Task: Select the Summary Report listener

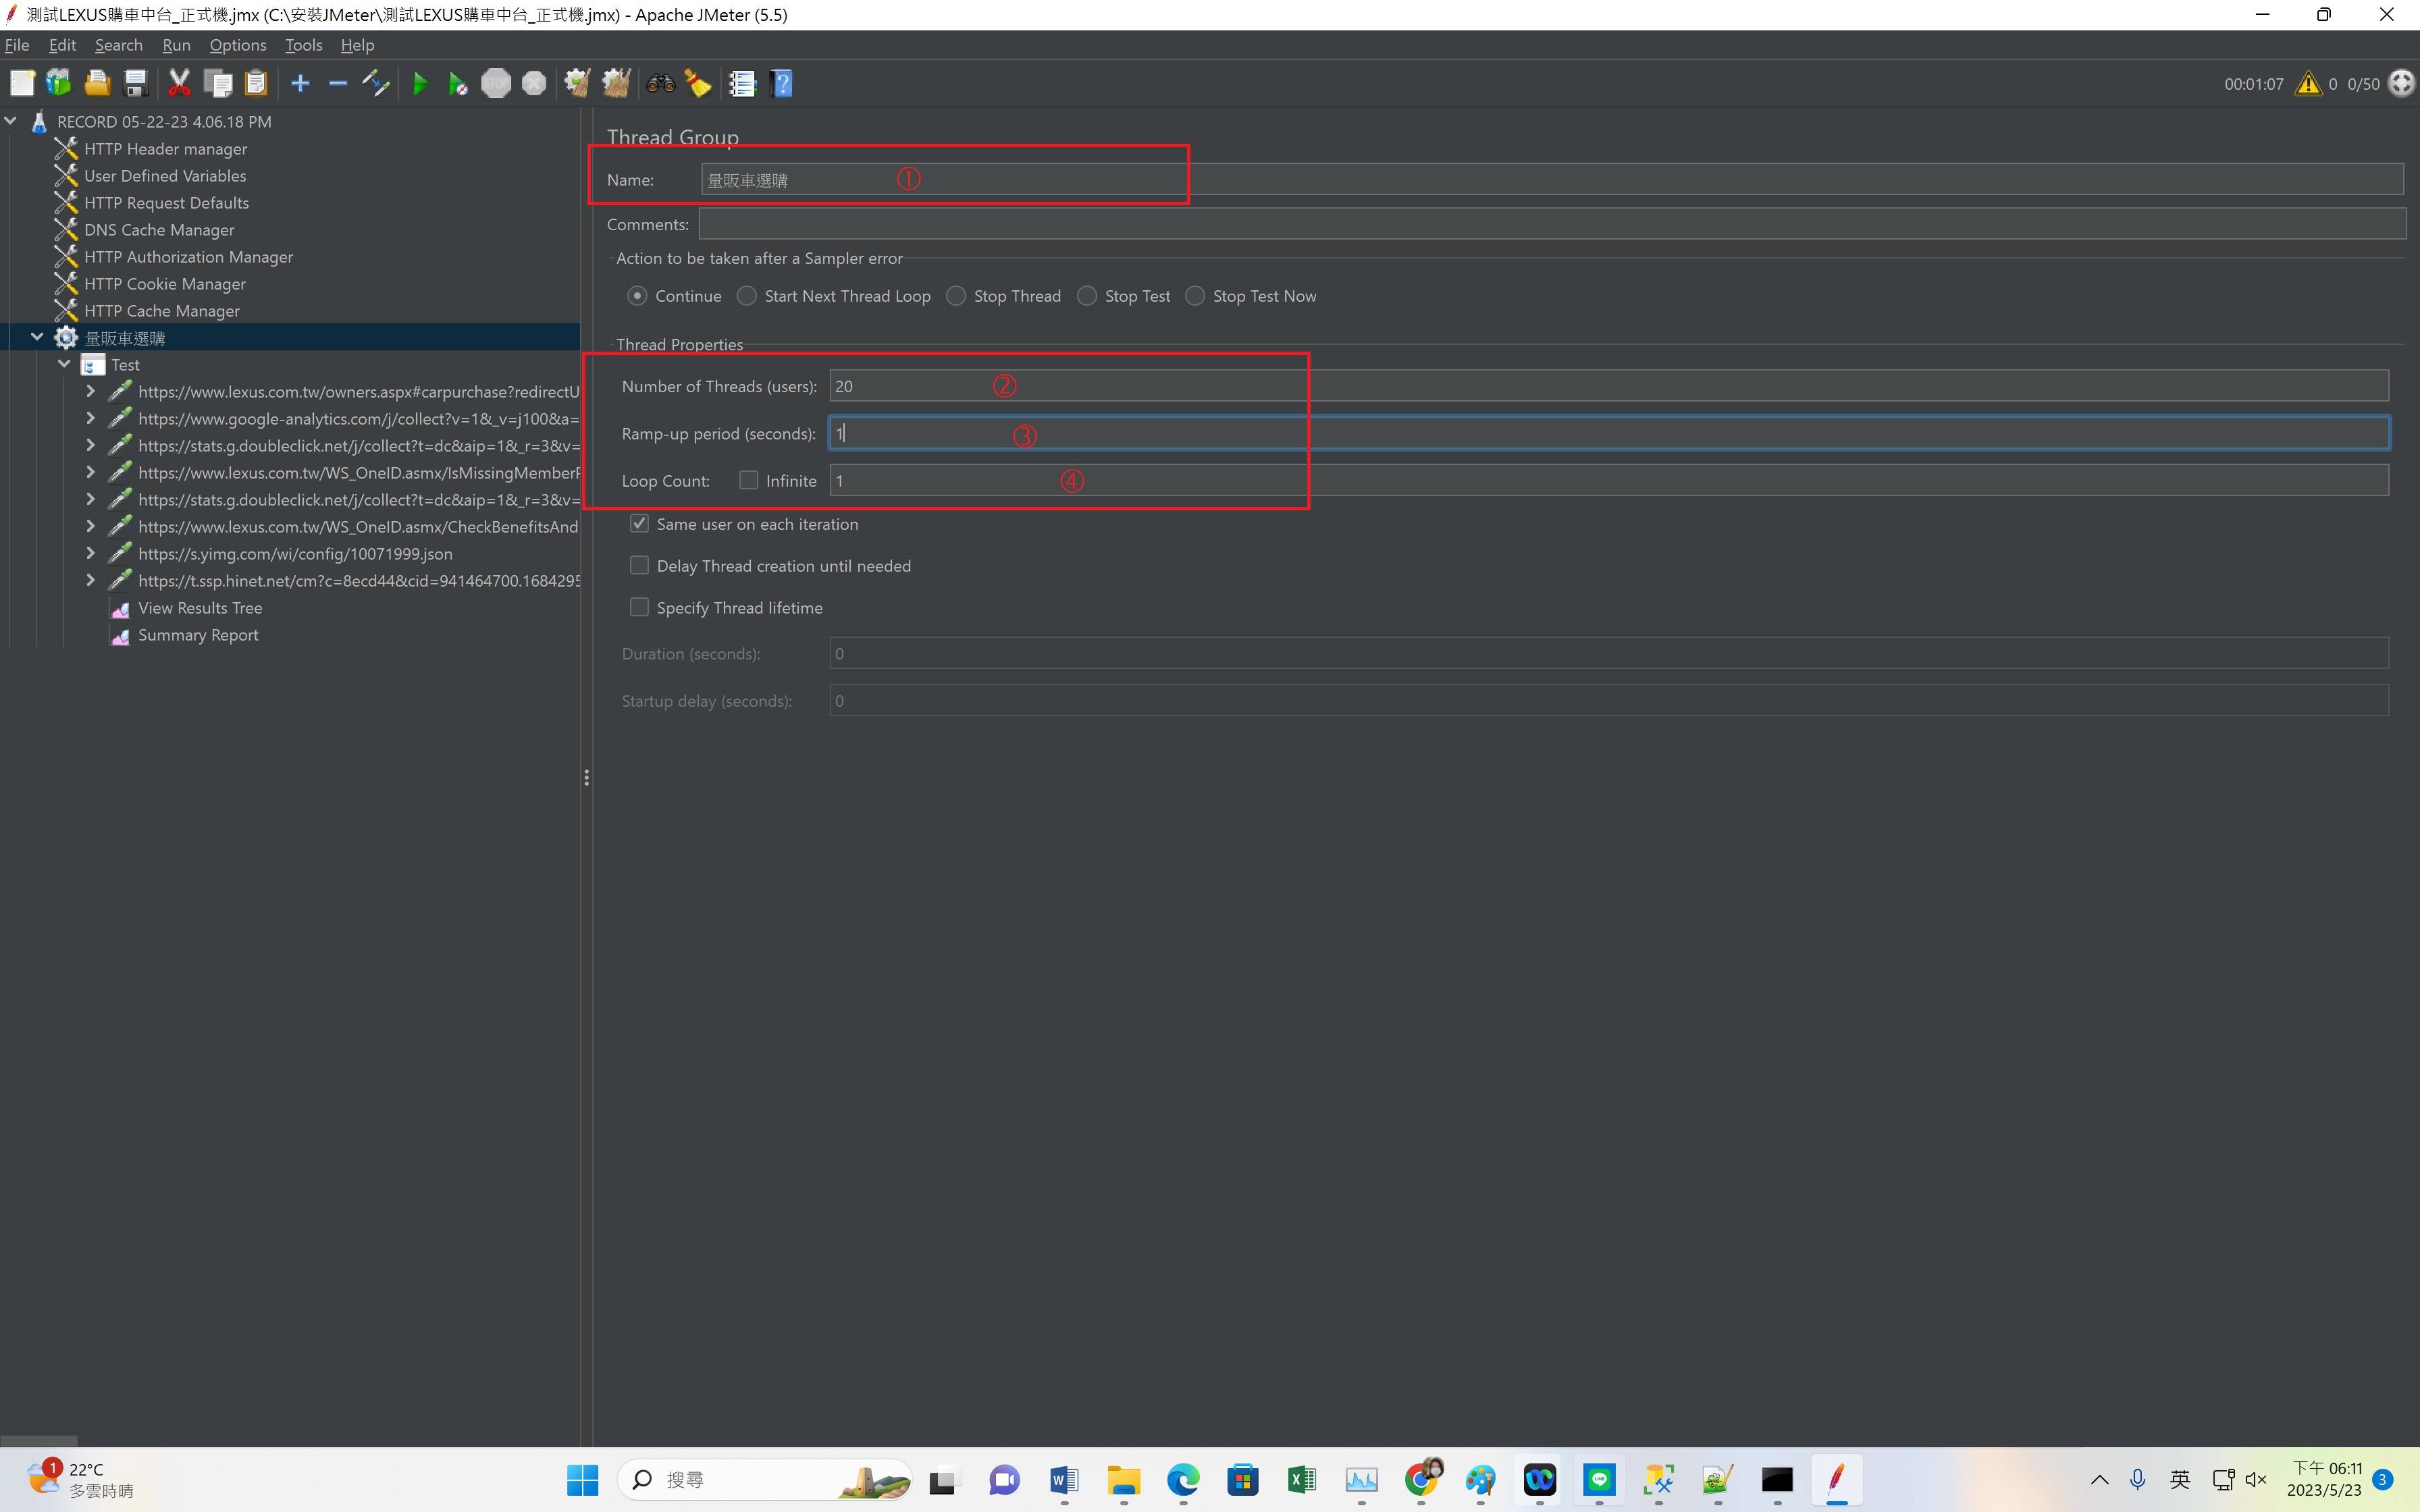Action: (x=198, y=635)
